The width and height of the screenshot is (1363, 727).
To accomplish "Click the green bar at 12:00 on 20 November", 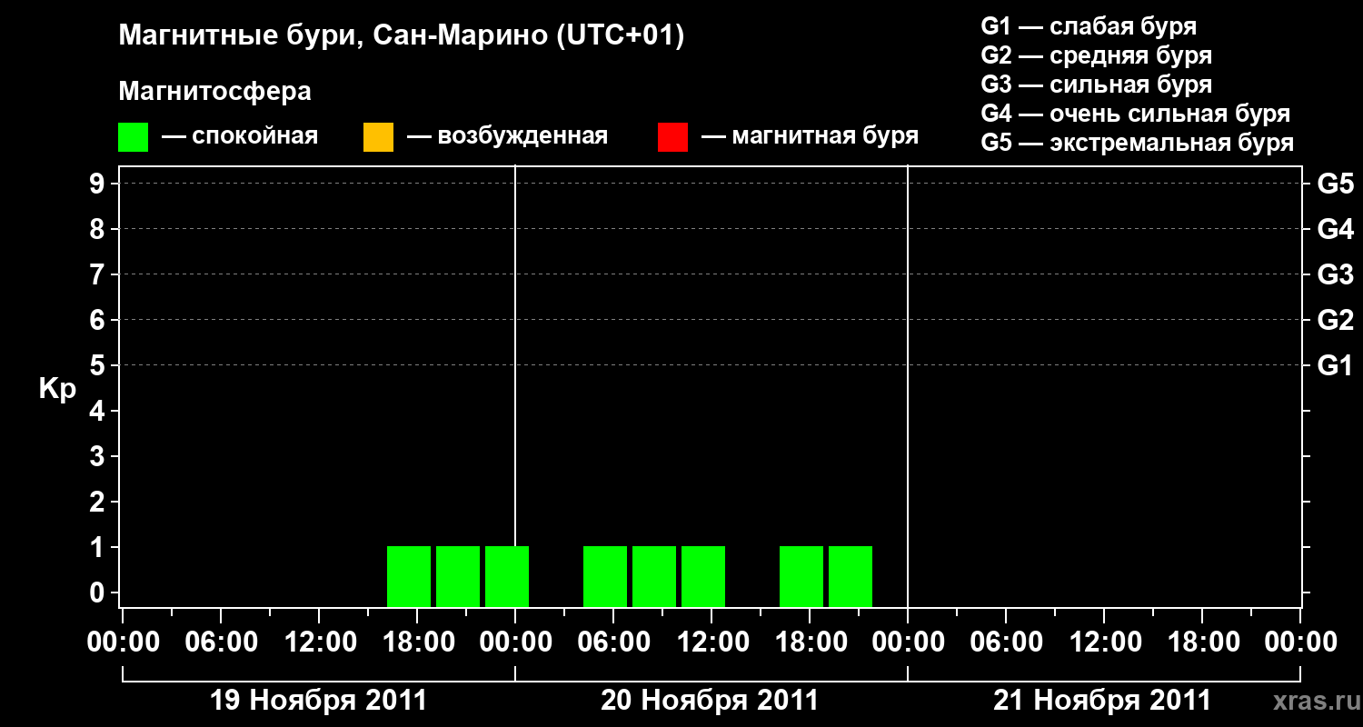I will 703,576.
